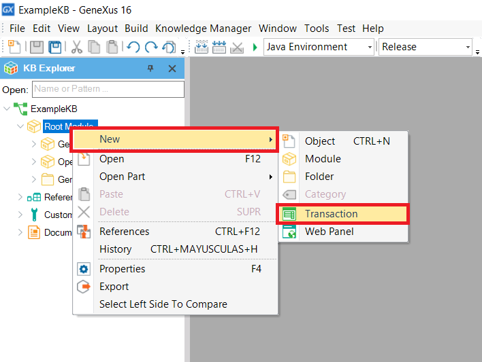Open the Help menu

tap(373, 29)
